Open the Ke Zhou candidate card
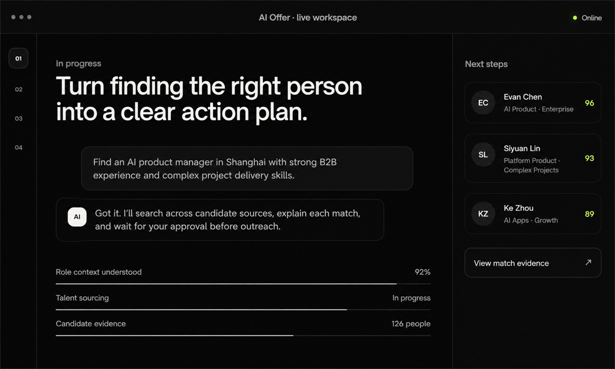615x369 pixels. [x=533, y=214]
